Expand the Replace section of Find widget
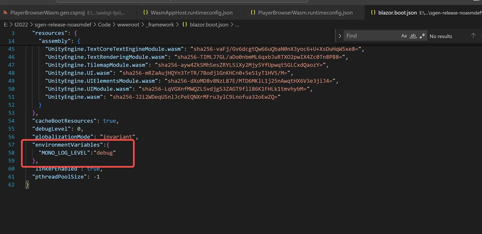 pyautogui.click(x=340, y=36)
